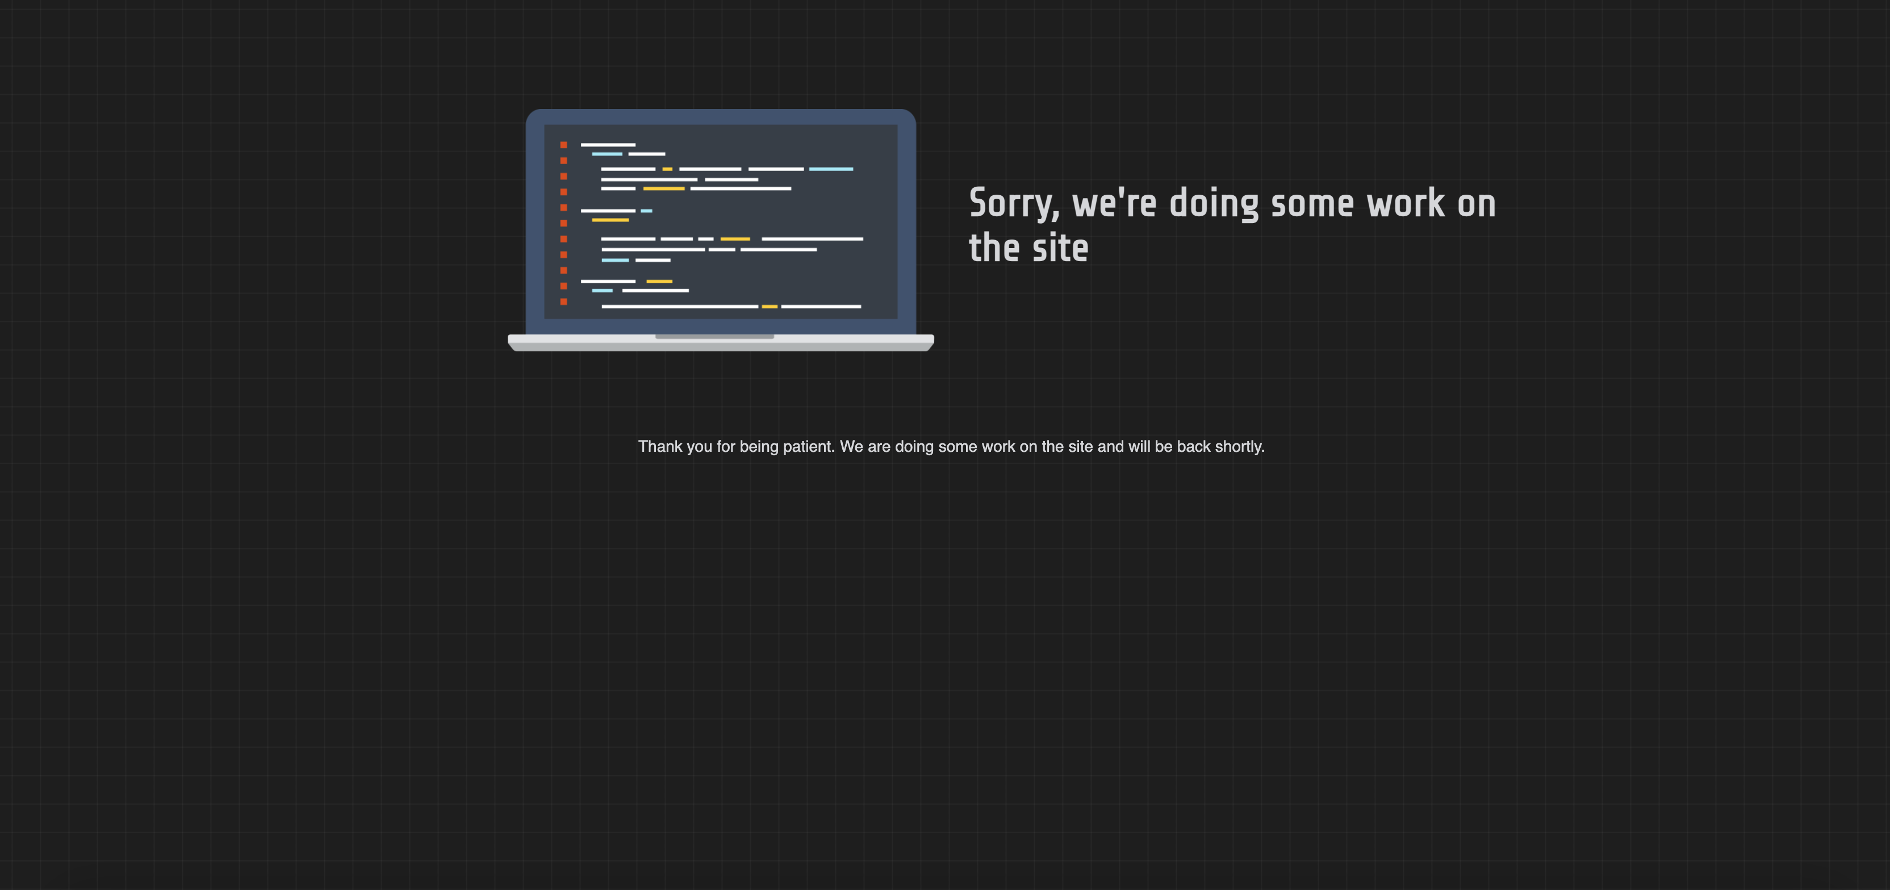The image size is (1890, 890).
Task: Click the "Thank you for being patient" paragraph
Action: pos(951,447)
